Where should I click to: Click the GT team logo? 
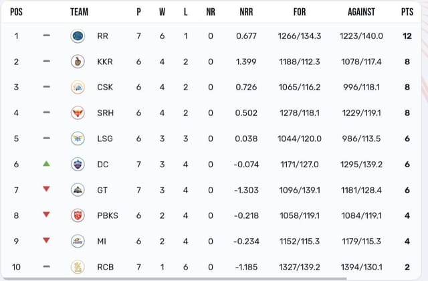point(78,190)
